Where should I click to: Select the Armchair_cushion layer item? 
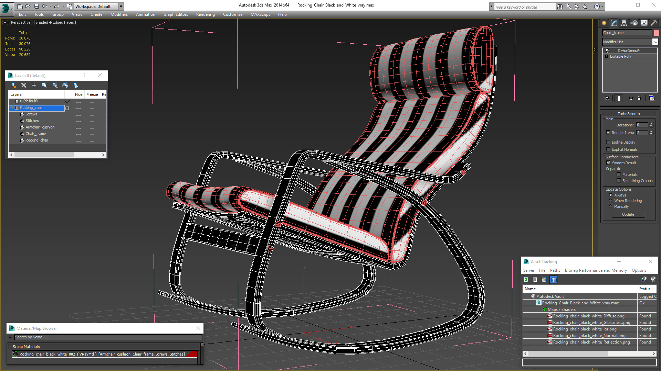coord(40,127)
